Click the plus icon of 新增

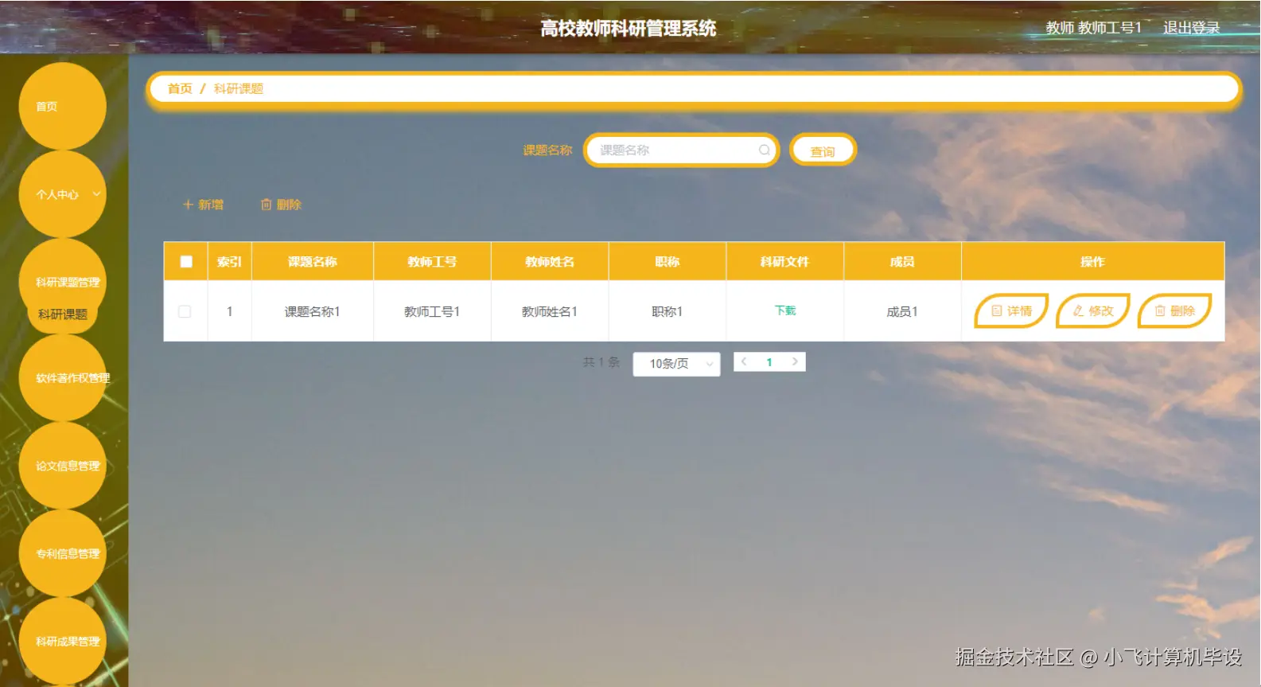pyautogui.click(x=188, y=205)
